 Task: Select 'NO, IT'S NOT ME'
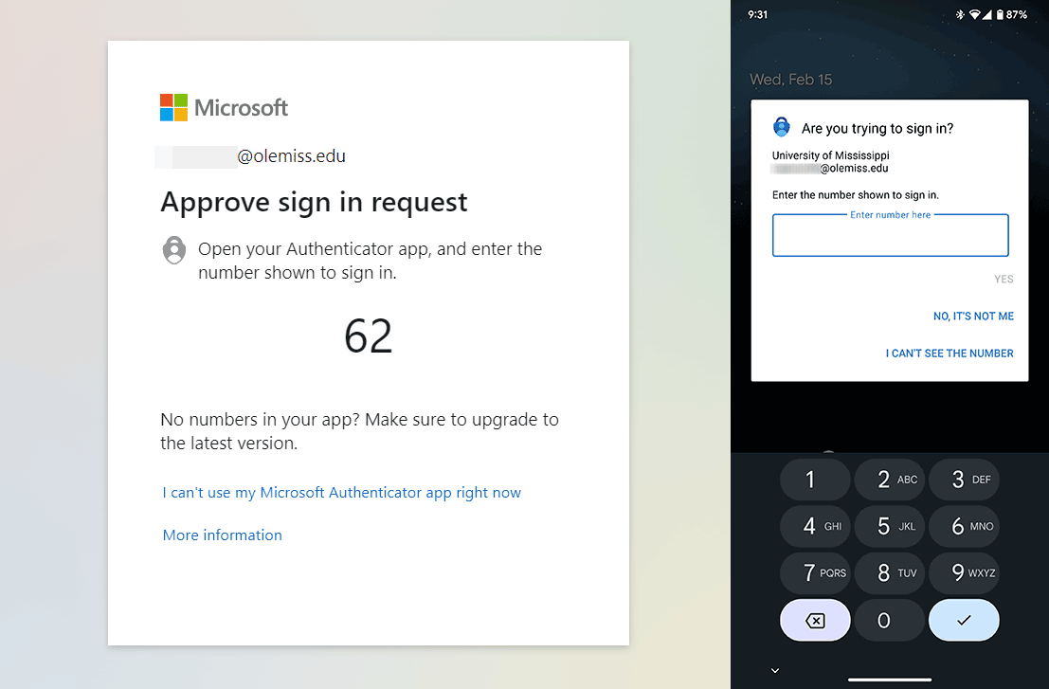click(973, 316)
